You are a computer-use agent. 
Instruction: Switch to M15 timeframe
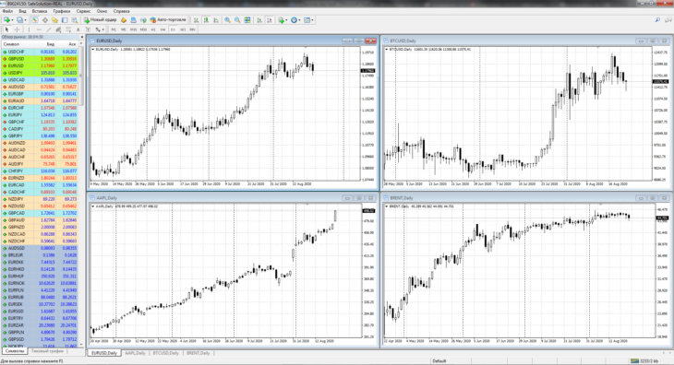pyautogui.click(x=133, y=29)
